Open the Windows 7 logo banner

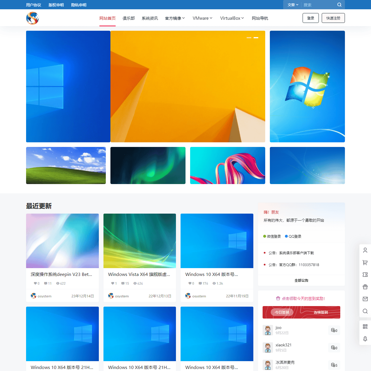pyautogui.click(x=307, y=86)
